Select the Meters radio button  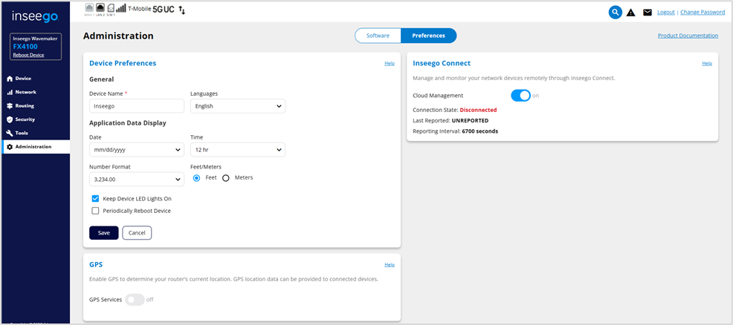point(226,178)
